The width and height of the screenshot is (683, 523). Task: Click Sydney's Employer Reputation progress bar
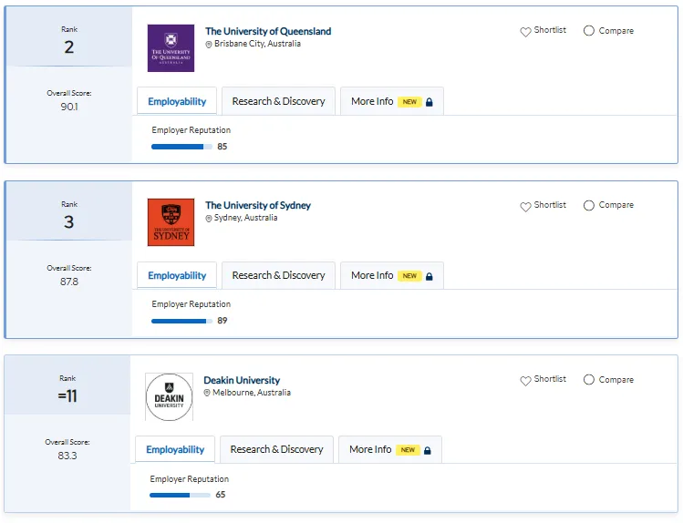181,321
